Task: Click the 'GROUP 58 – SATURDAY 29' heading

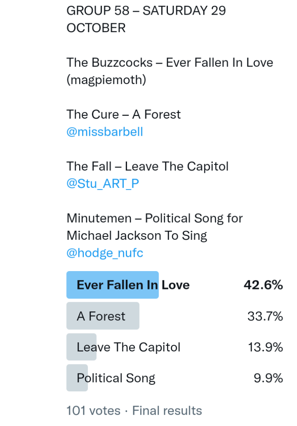Action: point(146,10)
